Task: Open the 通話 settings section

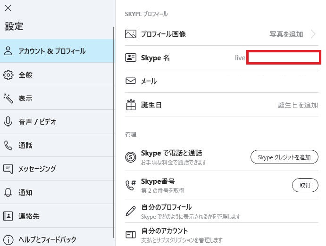Action: click(57, 145)
